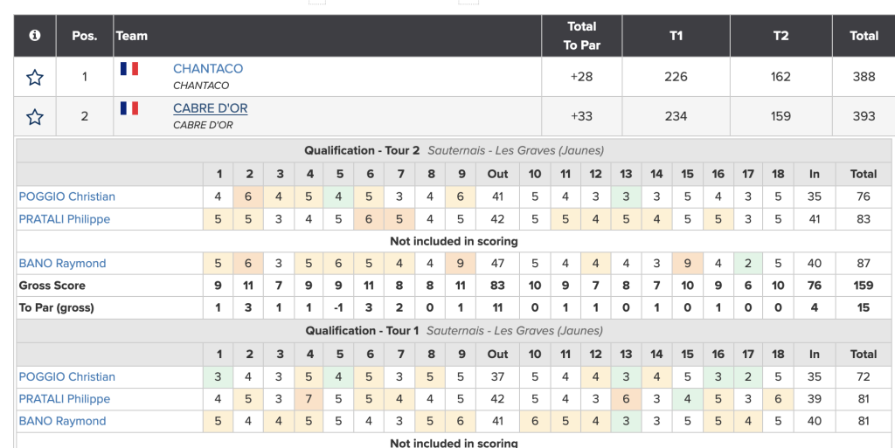Click the info icon in table header
Screen dimensions: 895x448
(35, 35)
